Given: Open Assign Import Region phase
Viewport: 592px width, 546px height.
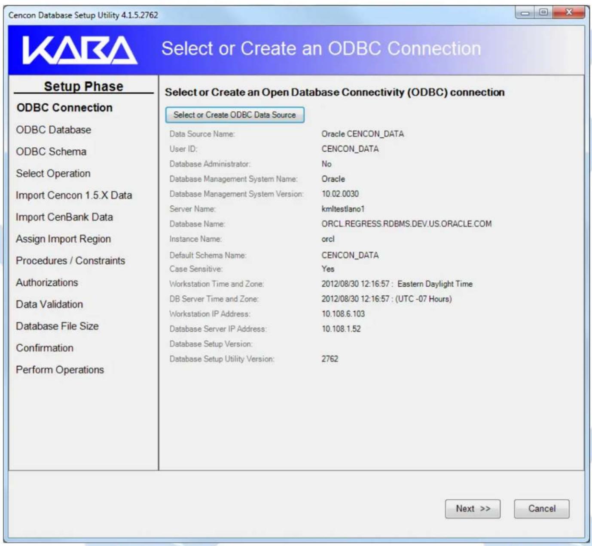Looking at the screenshot, I should [x=64, y=239].
